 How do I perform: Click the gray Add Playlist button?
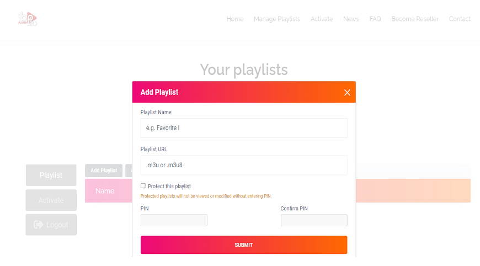(x=104, y=171)
